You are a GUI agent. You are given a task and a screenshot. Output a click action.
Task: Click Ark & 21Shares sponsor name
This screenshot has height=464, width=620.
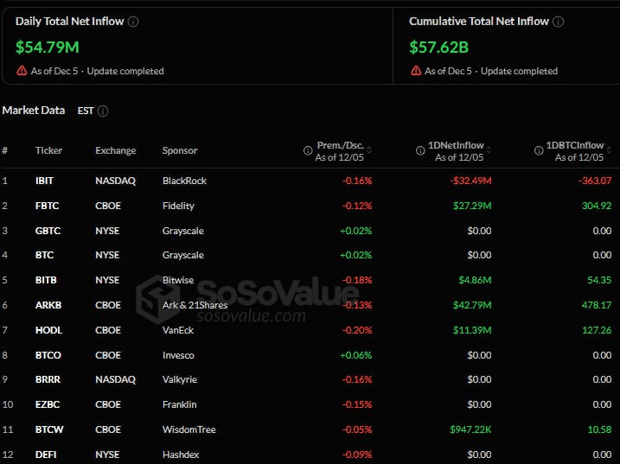tap(195, 305)
